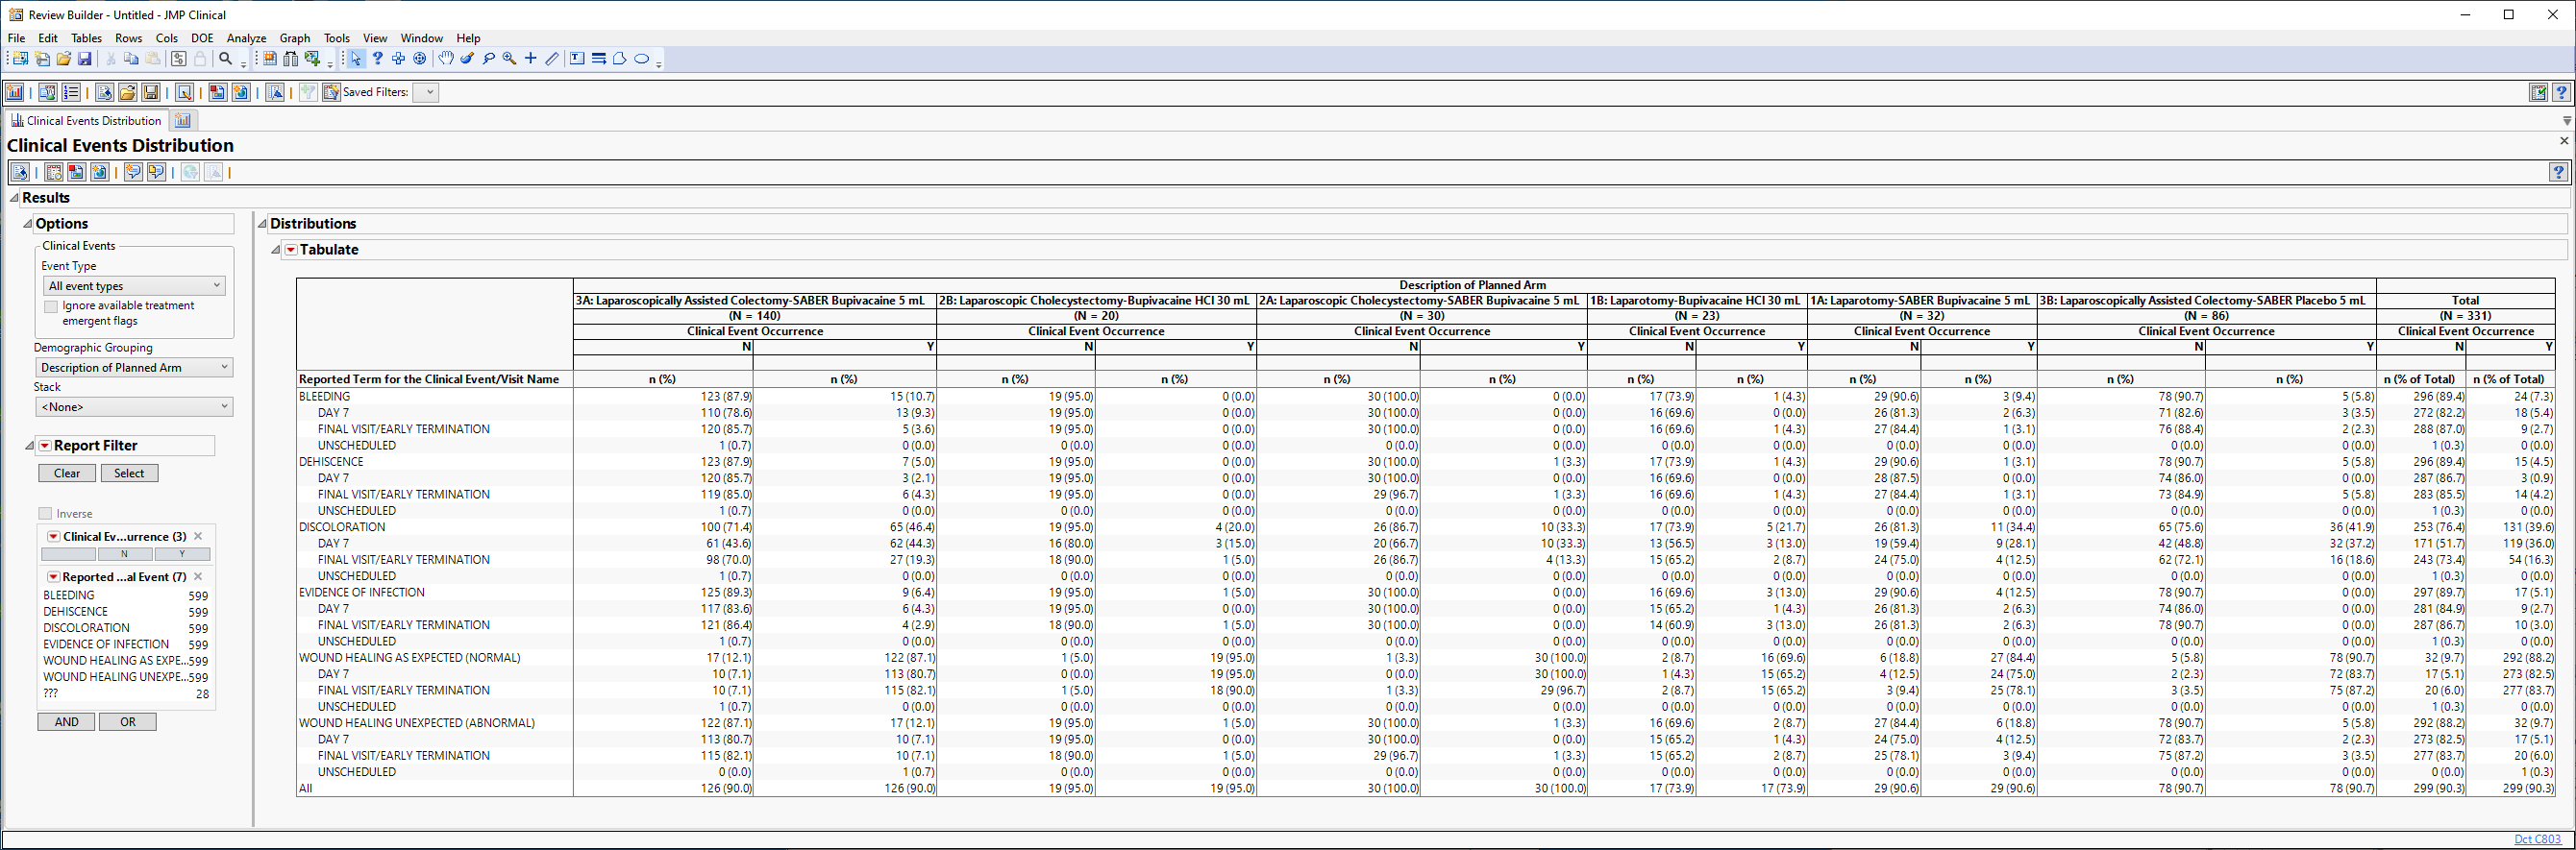
Task: Select the Y block in Clinical Event Occurrence filter
Action: coord(182,554)
